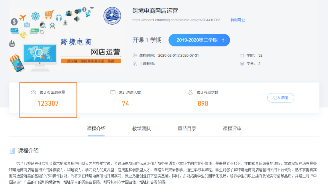Click the course URL text
This screenshot has width=328, height=192.
(176, 20)
